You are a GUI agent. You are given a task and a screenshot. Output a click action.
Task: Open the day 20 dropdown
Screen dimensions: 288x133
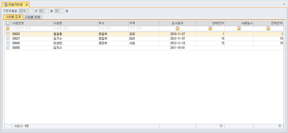click(62, 11)
